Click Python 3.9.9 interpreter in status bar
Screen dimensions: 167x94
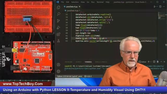(70, 76)
